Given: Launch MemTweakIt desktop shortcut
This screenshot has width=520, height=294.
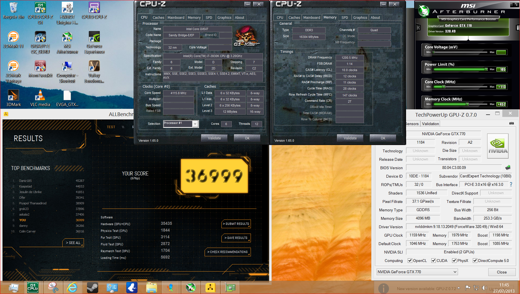Looking at the screenshot, I should point(40,69).
